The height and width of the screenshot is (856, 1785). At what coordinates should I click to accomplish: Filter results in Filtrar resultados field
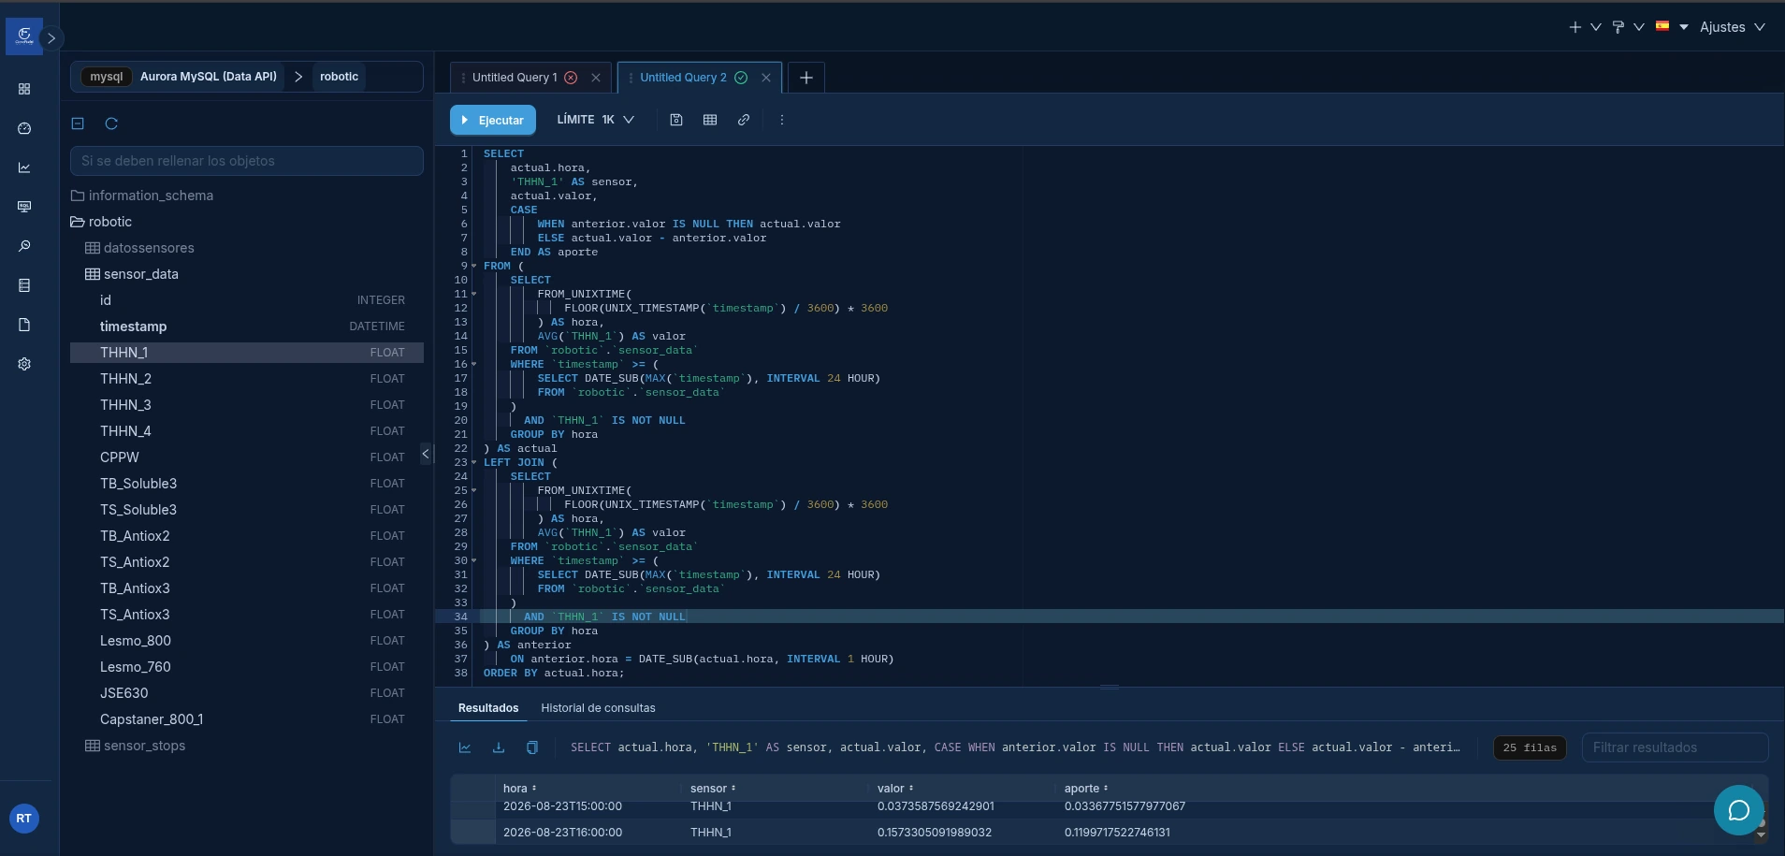click(x=1675, y=747)
